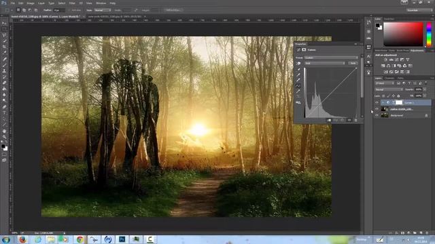Click Brightness/Contrast adjustment icon

coord(385,60)
